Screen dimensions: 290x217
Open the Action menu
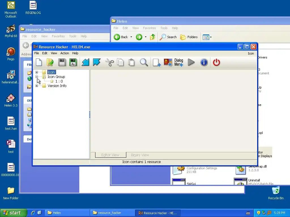pyautogui.click(x=65, y=53)
